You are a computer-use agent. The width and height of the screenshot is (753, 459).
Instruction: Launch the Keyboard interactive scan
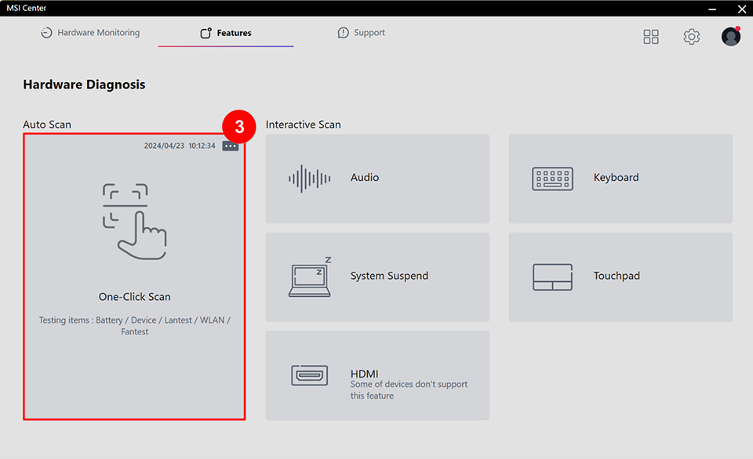620,179
